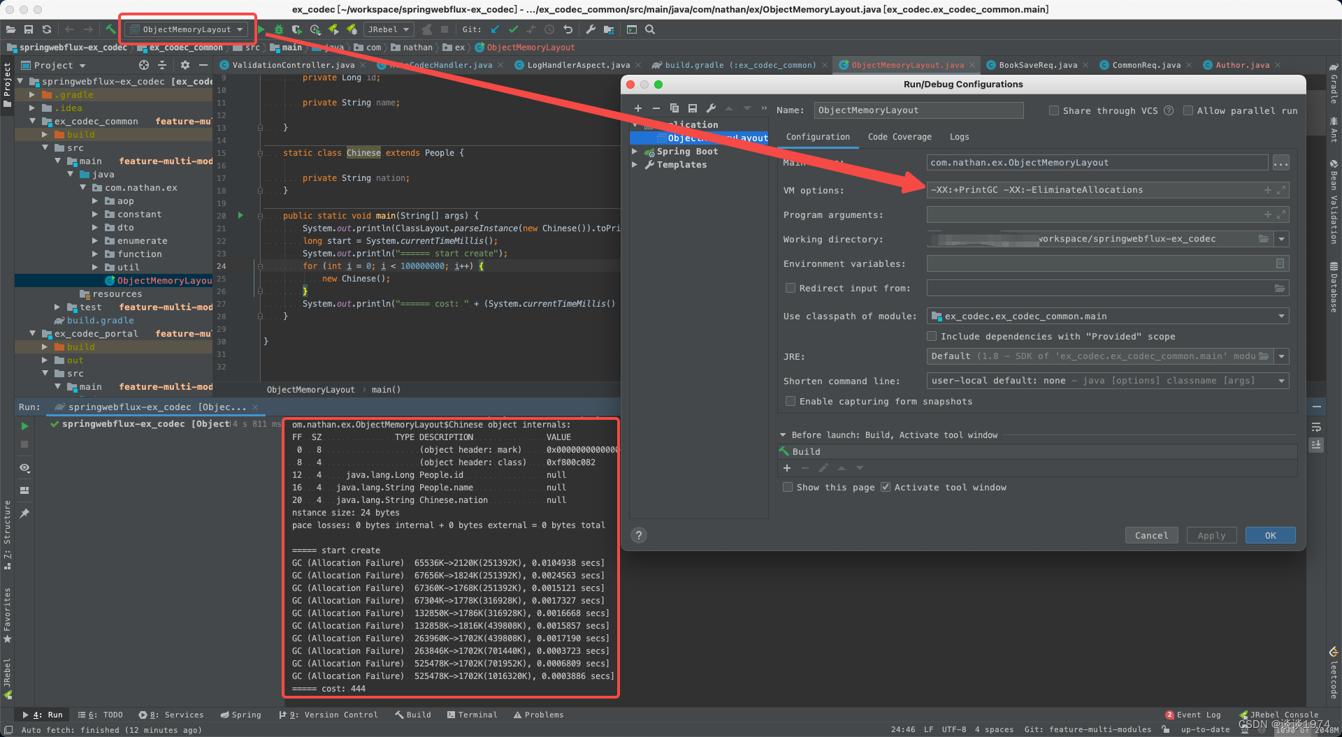
Task: Locate current file target icon in Project panel
Action: (144, 65)
